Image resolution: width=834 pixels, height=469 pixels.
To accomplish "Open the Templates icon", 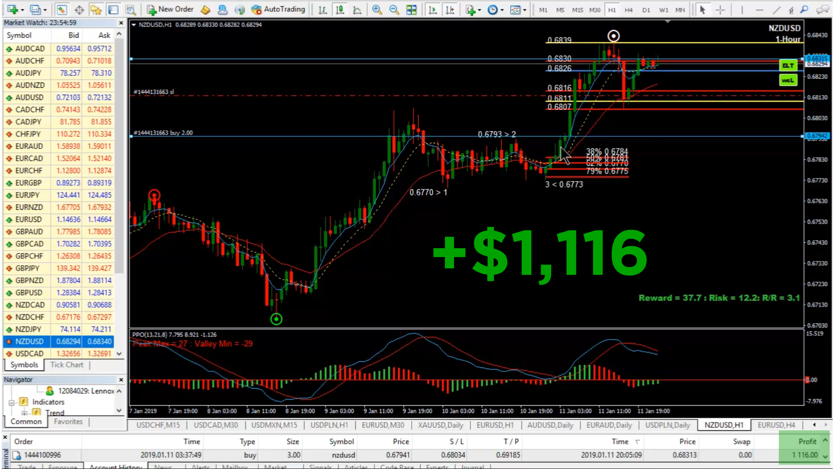I will pyautogui.click(x=515, y=9).
